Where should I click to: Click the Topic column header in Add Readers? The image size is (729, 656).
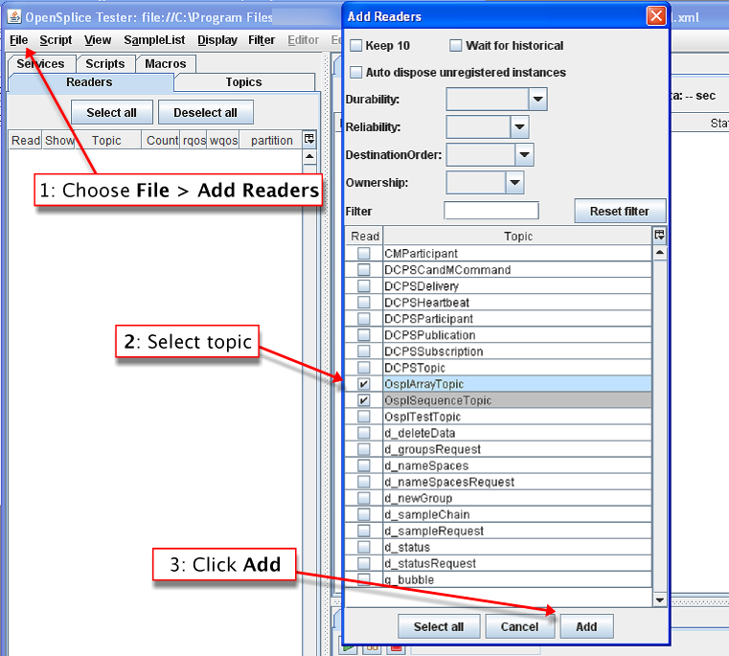(x=517, y=237)
